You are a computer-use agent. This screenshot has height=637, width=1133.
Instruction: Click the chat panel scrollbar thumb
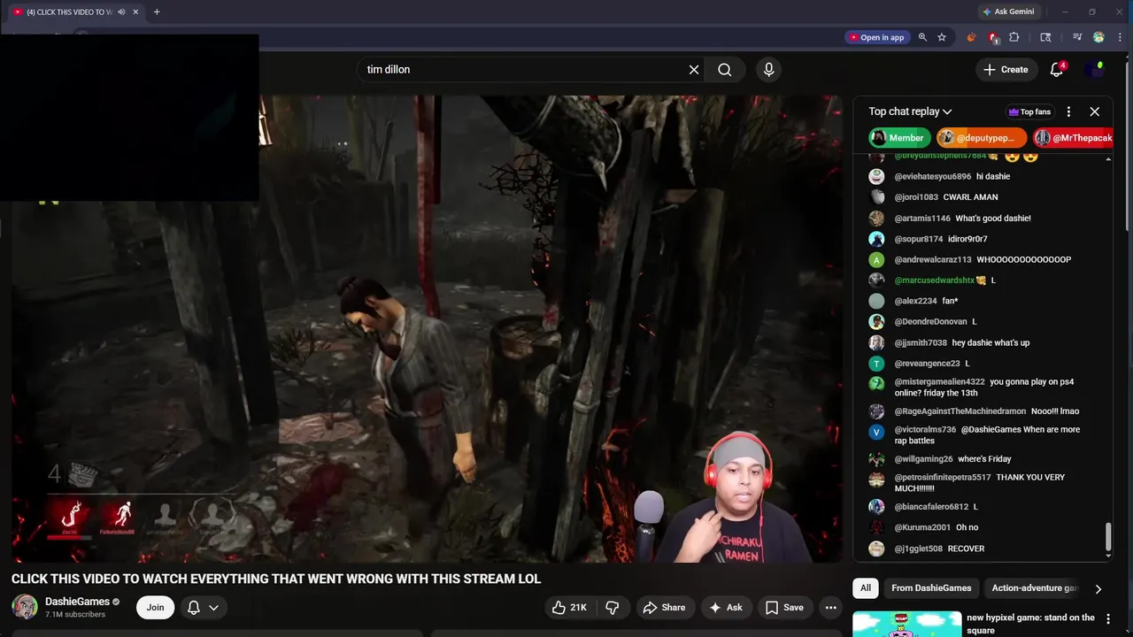pos(1108,536)
